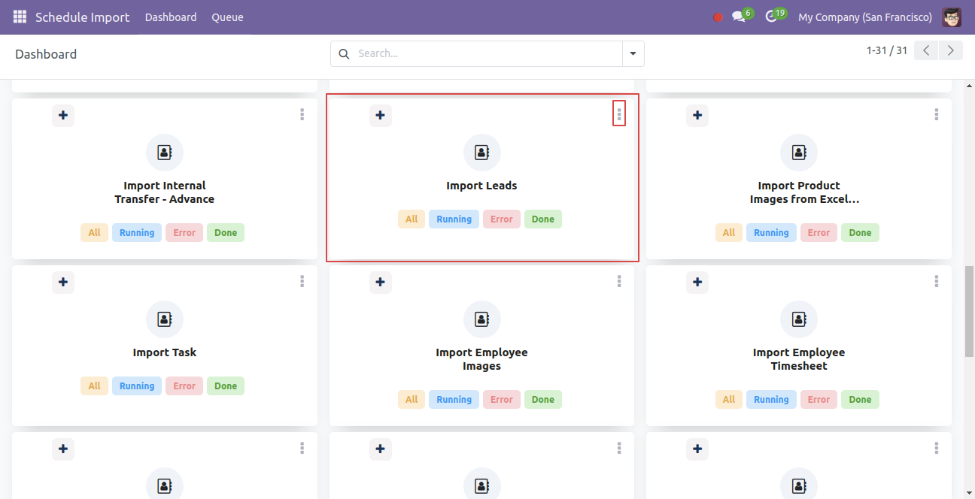Viewport: 975px width, 499px height.
Task: Expand the search options dropdown arrow
Action: pos(633,54)
